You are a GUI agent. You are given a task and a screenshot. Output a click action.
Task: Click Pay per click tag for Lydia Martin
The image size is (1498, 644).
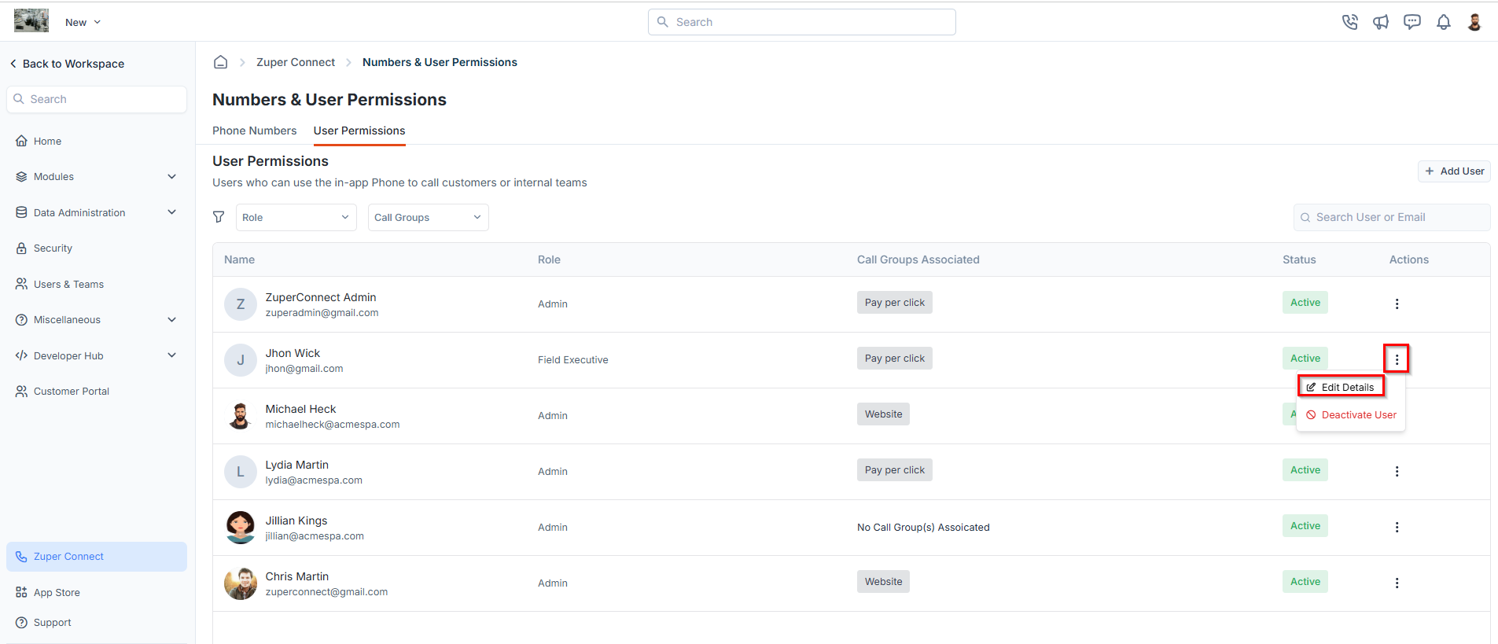click(895, 470)
